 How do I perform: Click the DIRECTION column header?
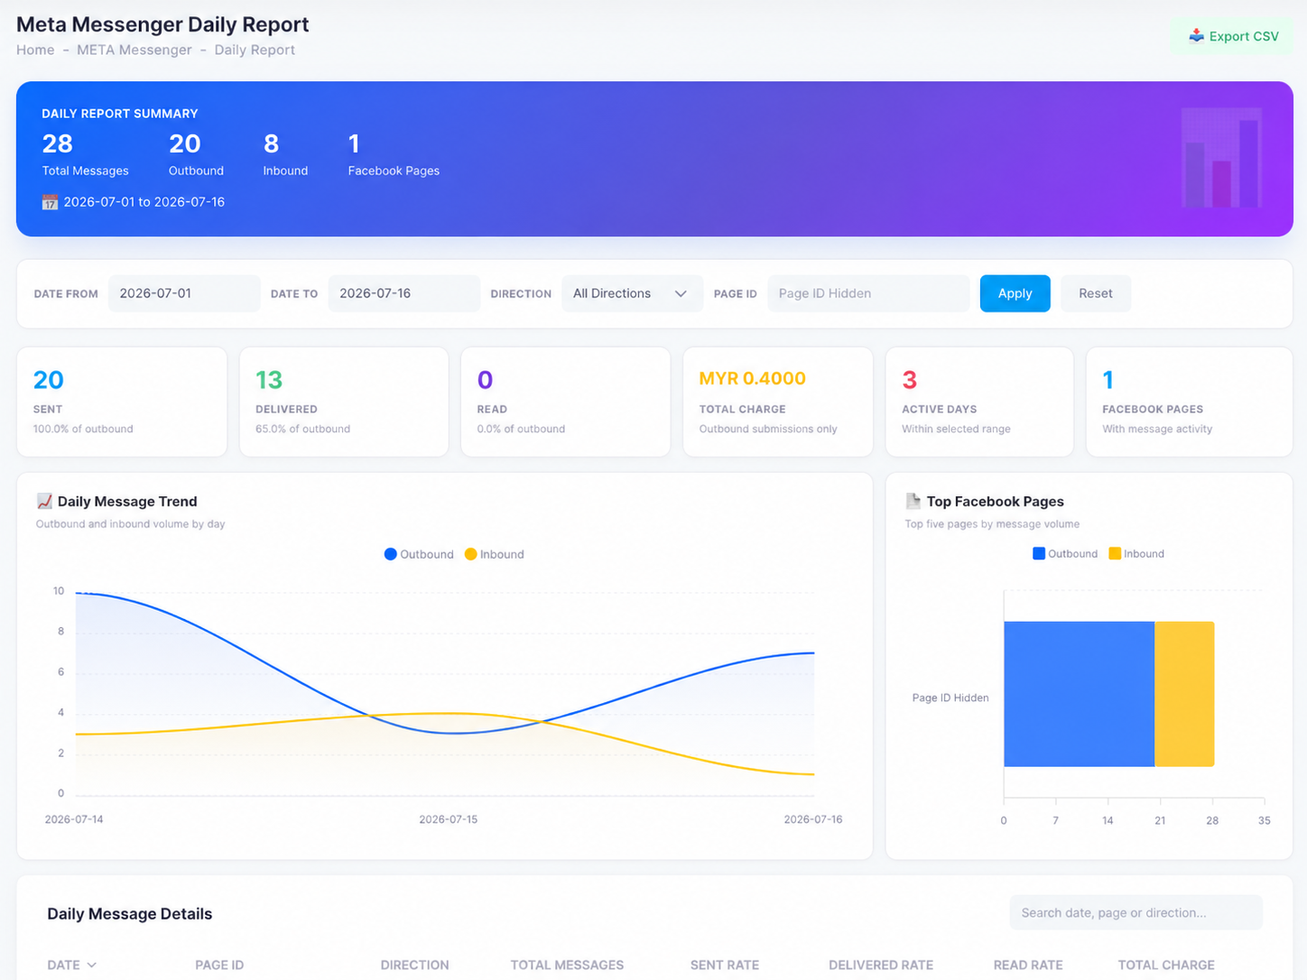click(414, 966)
